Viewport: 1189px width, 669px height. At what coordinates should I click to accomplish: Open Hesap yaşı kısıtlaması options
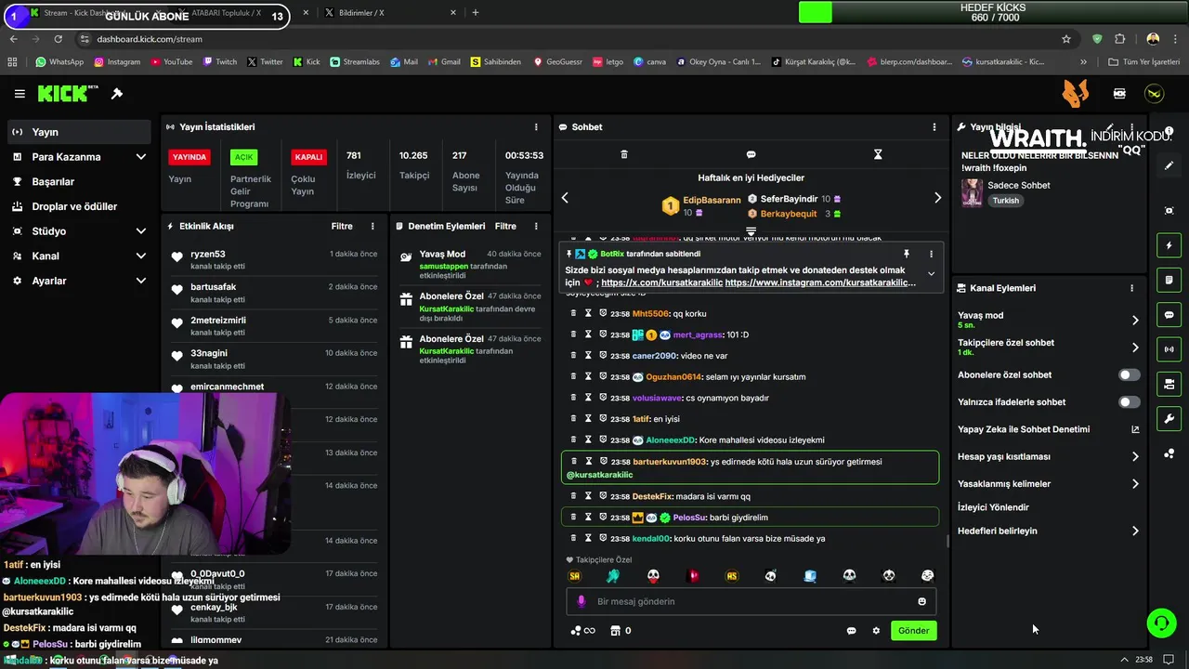[x=1135, y=456]
